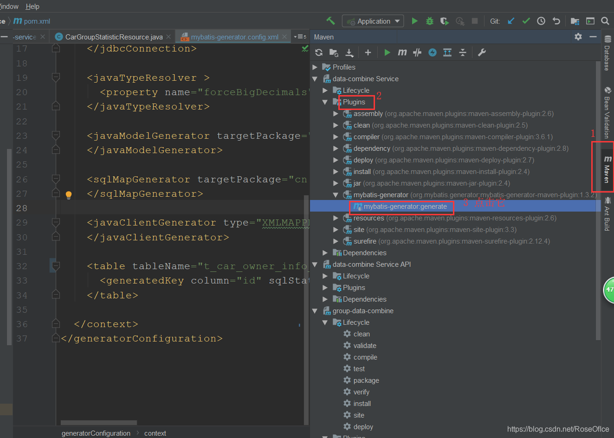Collapse all Maven tree nodes
The width and height of the screenshot is (614, 438).
click(463, 52)
